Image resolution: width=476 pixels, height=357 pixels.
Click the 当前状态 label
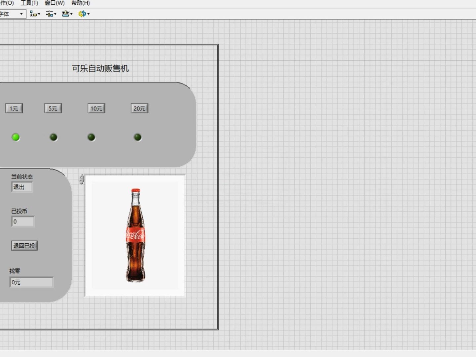click(x=22, y=177)
